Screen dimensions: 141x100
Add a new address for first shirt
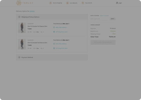tap(61, 27)
